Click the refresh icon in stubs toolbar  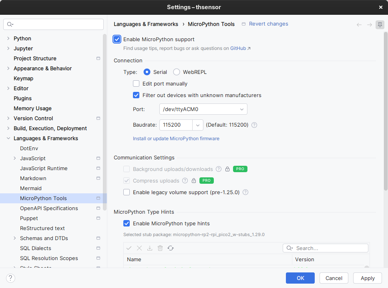click(171, 248)
